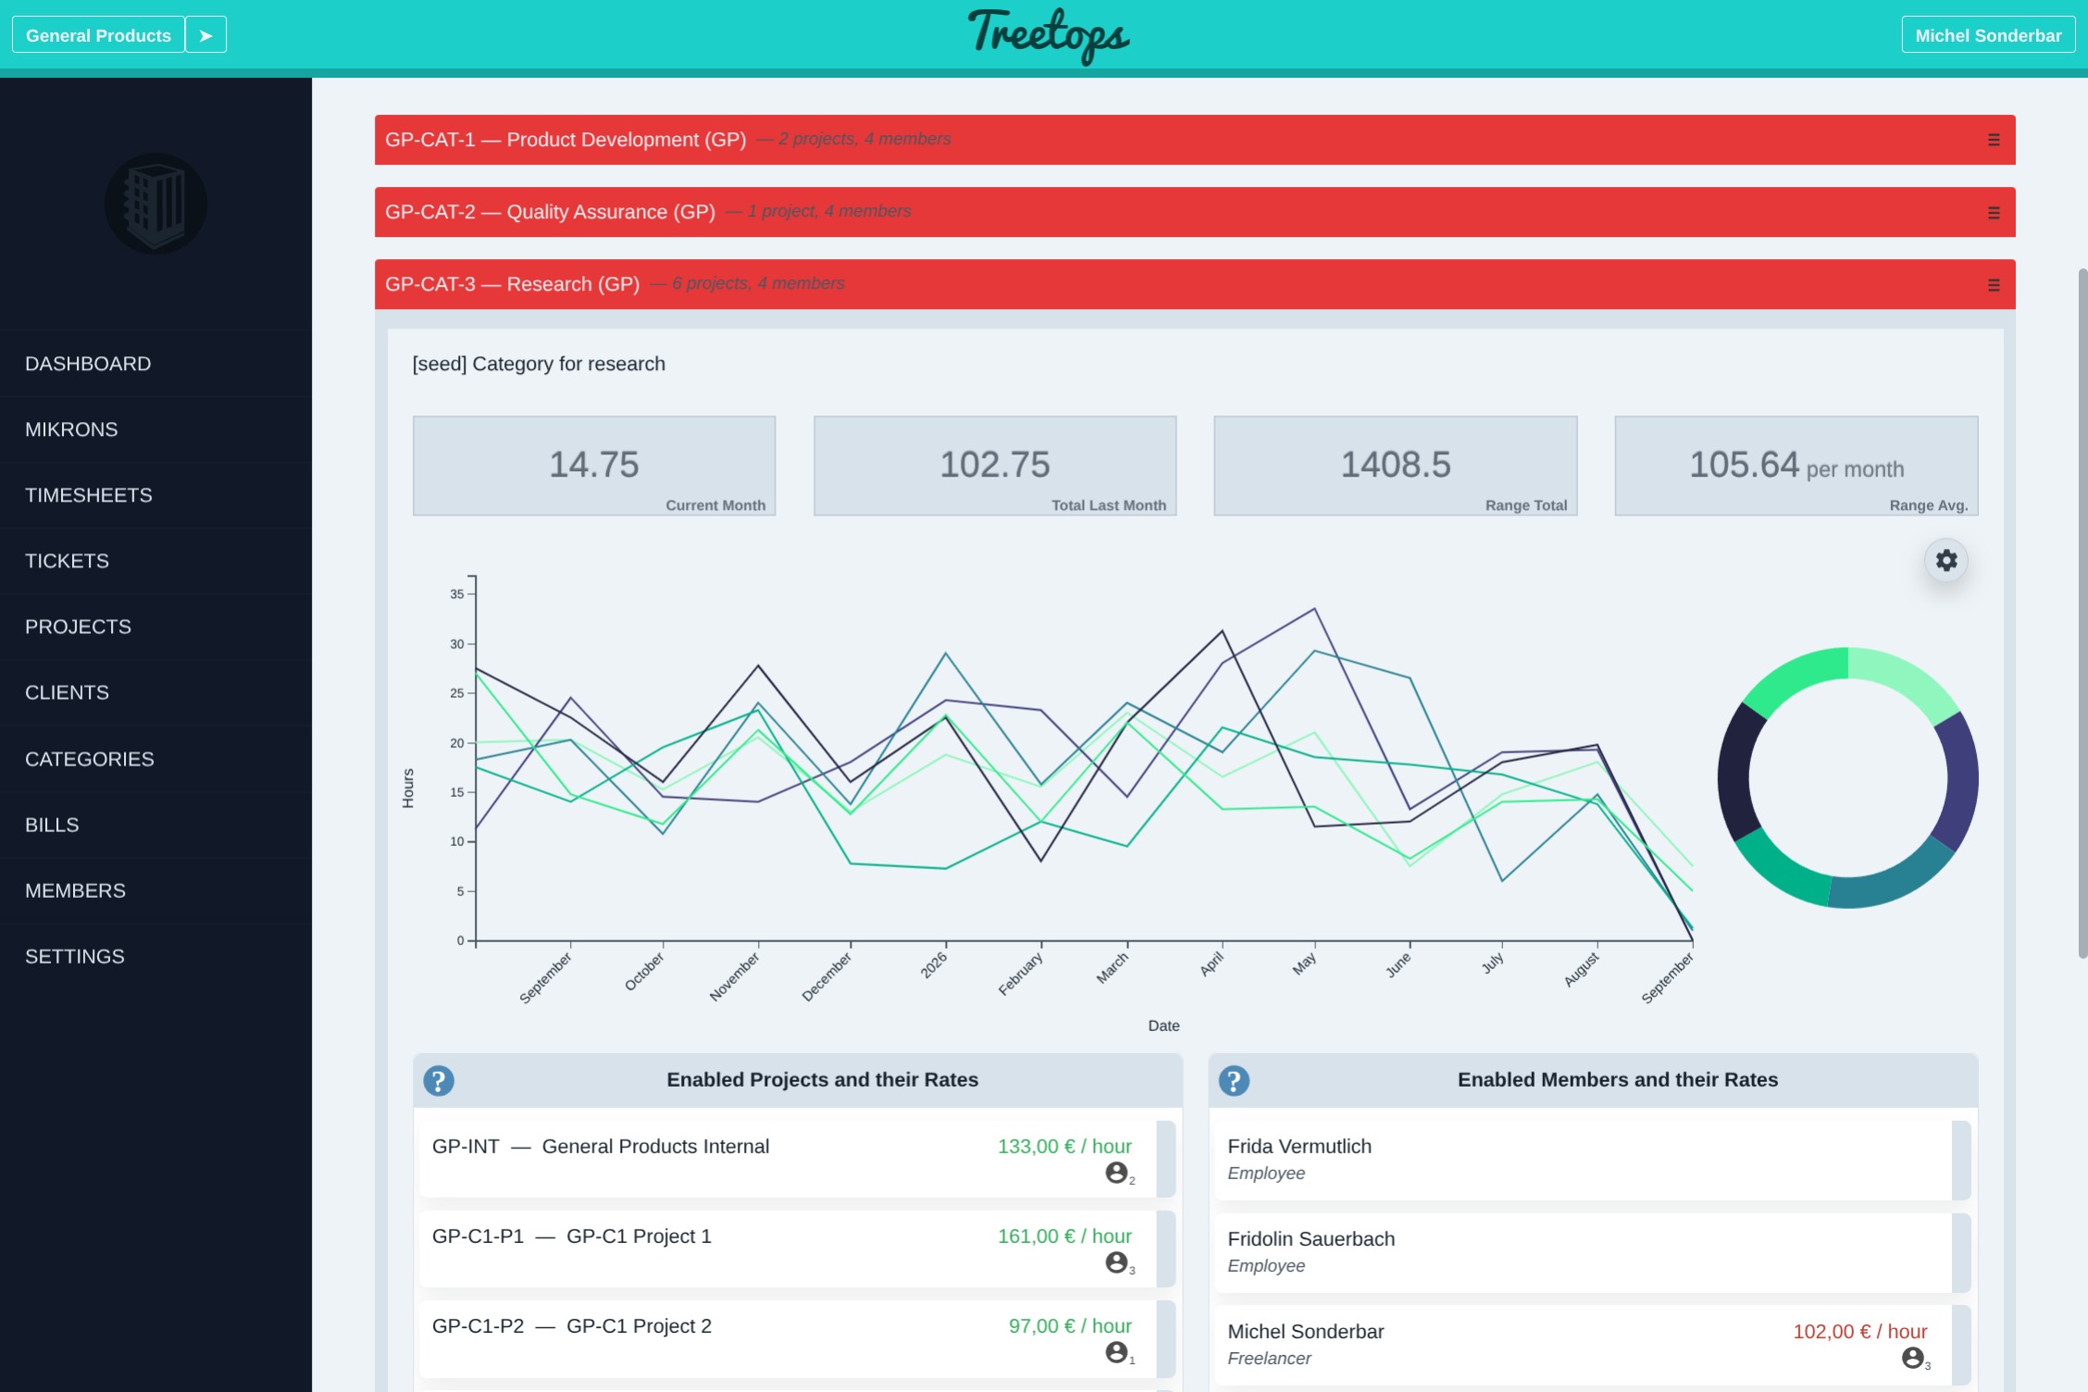
Task: Click the page vertical scrollbar
Action: click(2082, 613)
